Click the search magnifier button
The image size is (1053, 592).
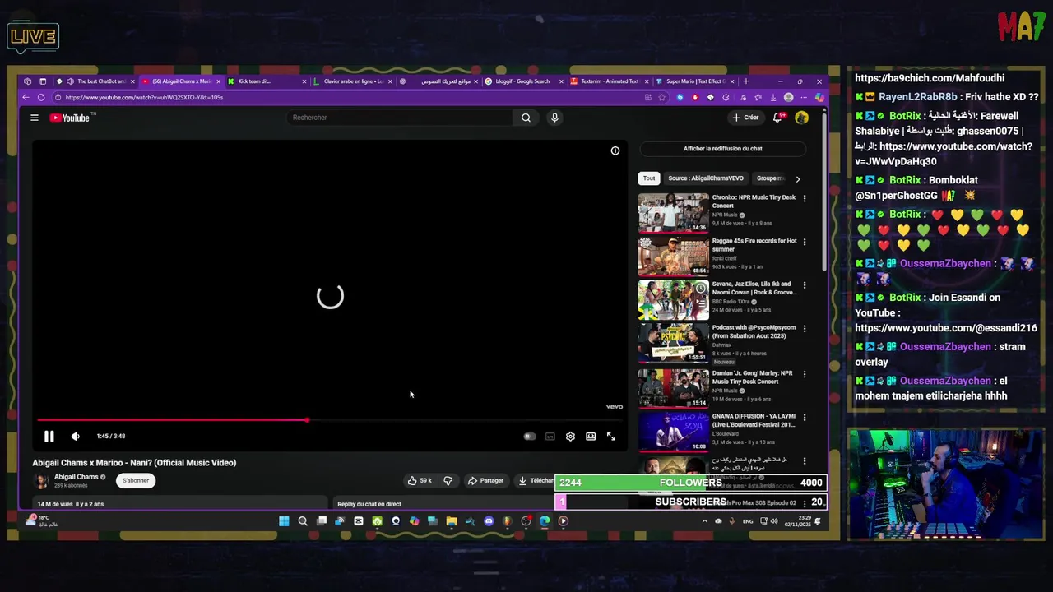coord(526,118)
